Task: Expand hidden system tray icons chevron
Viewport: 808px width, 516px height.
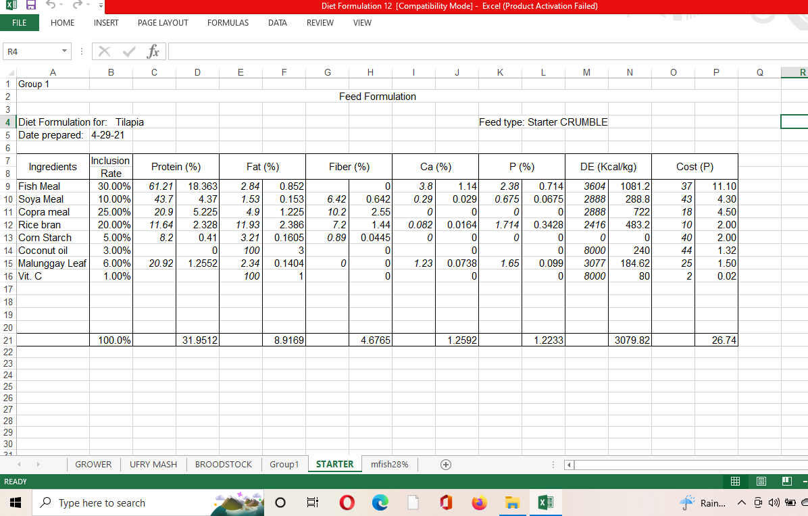Action: coord(742,502)
